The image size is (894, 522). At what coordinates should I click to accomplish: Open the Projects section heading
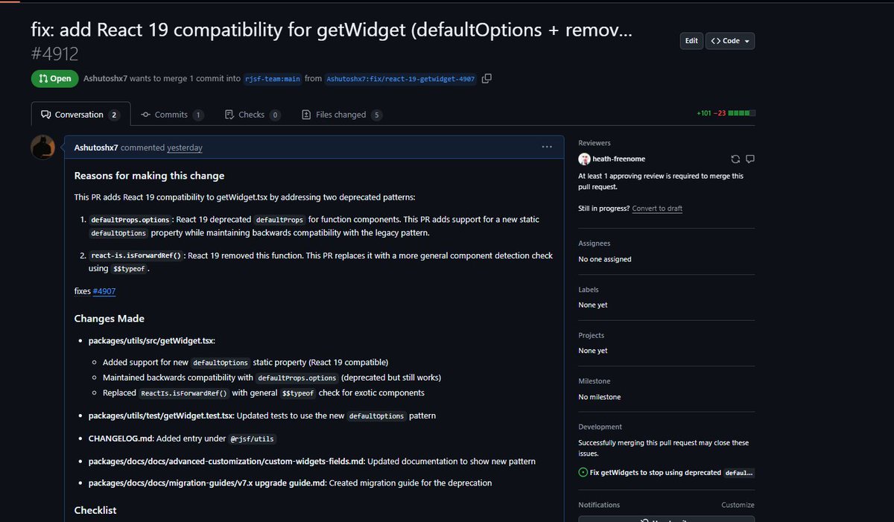(x=592, y=335)
